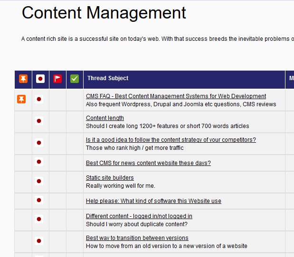Click the green checkmark icon in header
The width and height of the screenshot is (294, 257).
pyautogui.click(x=75, y=79)
